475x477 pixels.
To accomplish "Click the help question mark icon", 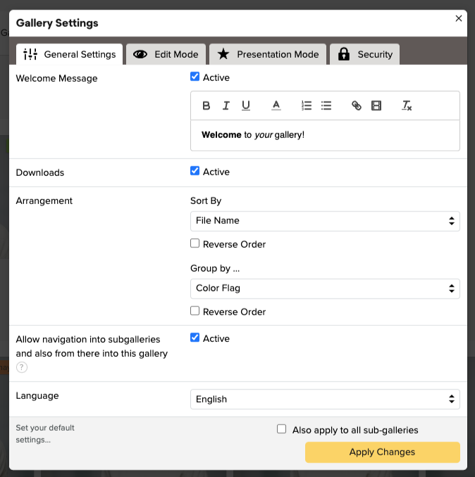I will coord(22,367).
